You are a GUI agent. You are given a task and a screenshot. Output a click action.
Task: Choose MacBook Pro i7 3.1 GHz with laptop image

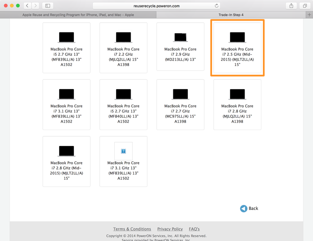pos(67,114)
